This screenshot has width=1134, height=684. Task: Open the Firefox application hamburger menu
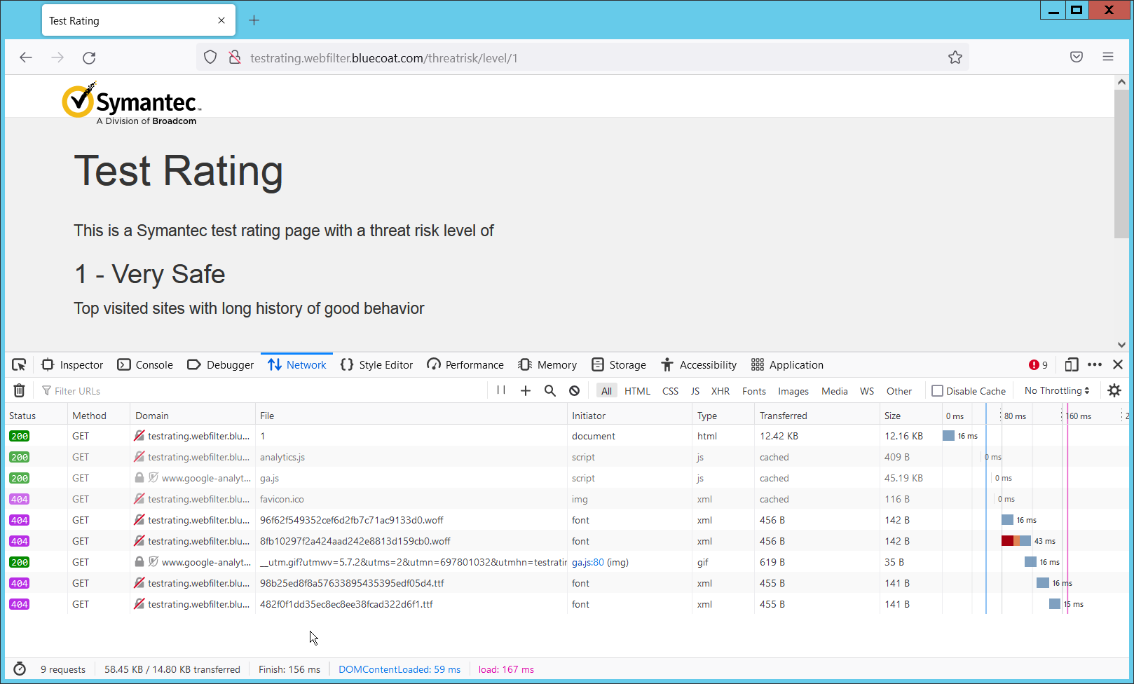point(1108,57)
